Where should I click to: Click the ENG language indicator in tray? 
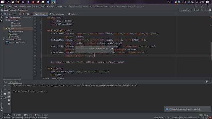[196, 2]
